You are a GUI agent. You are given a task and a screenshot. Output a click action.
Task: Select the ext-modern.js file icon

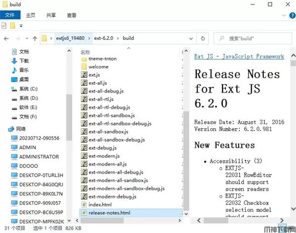click(84, 156)
